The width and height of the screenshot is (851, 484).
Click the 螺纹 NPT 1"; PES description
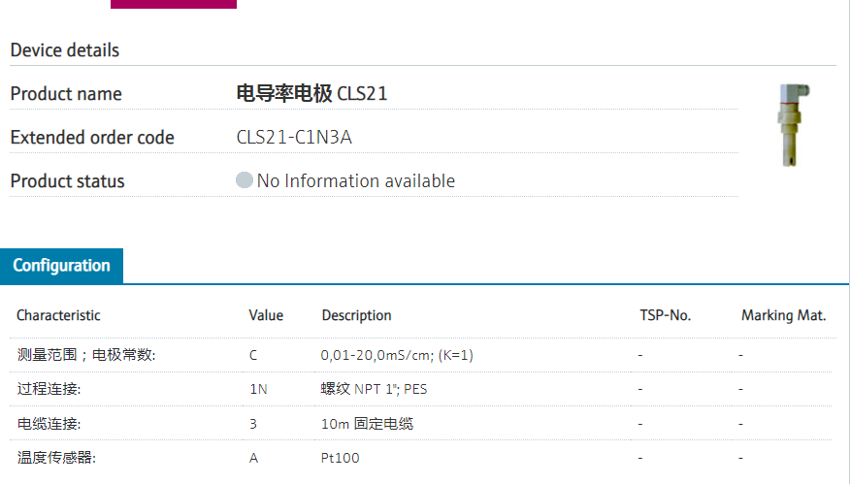374,389
